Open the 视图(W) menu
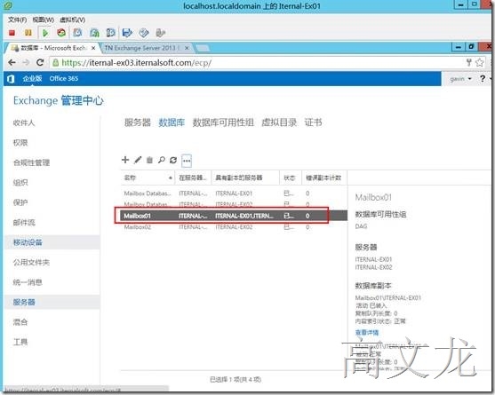Screen dimensions: 495x395 pyautogui.click(x=44, y=20)
